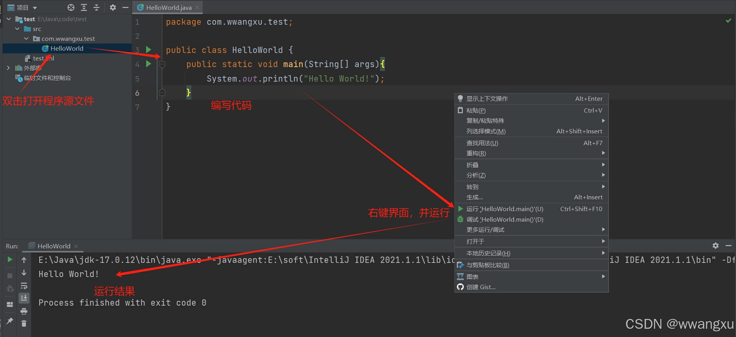
Task: Click down arrow icon in Run toolbar
Action: pyautogui.click(x=24, y=273)
